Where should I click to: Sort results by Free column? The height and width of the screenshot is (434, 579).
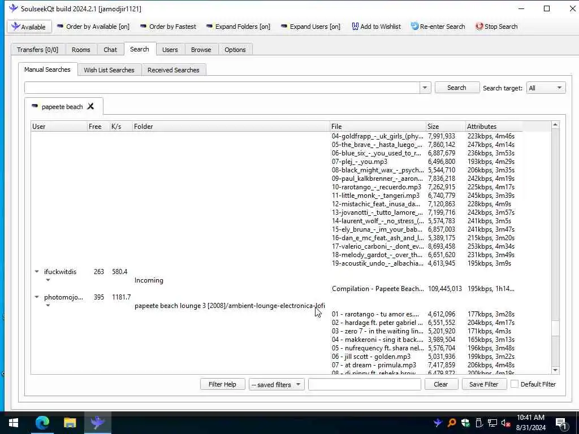click(x=98, y=126)
